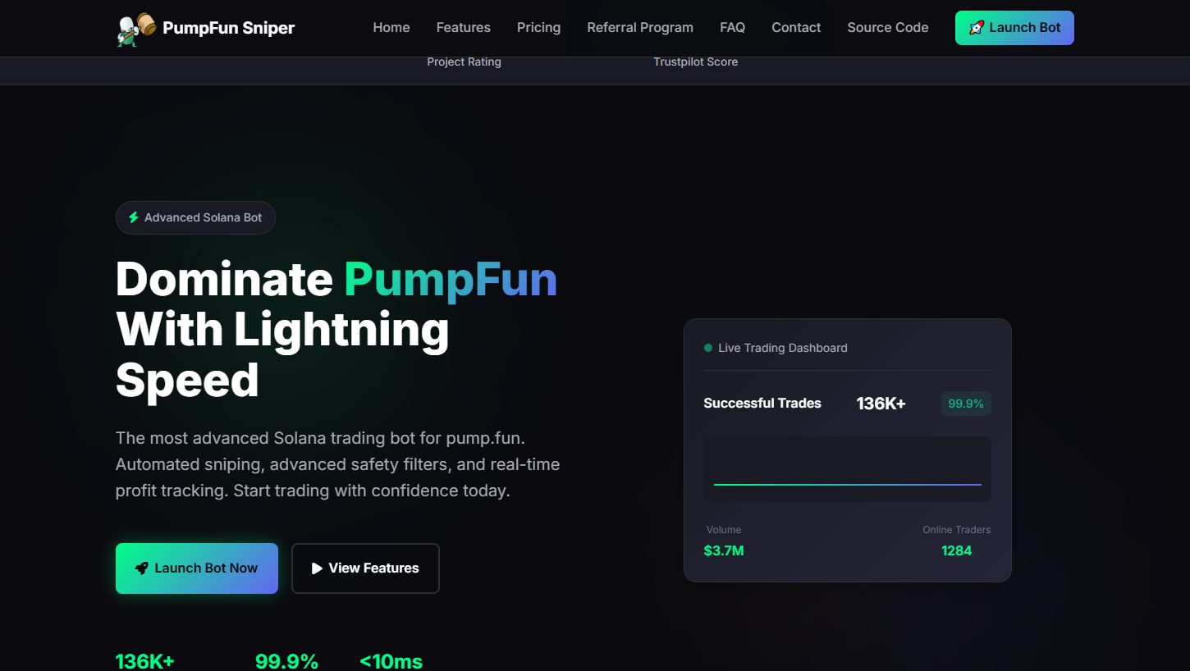Viewport: 1190px width, 671px height.
Task: Click the word Speed in headline
Action: pos(187,381)
